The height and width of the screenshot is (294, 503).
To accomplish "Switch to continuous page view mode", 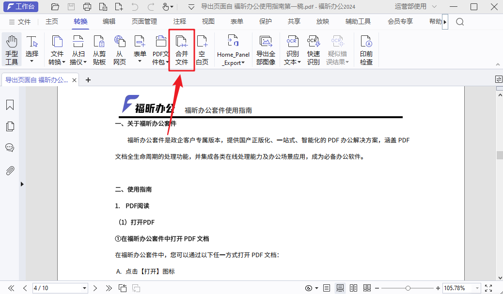I will pos(340,288).
